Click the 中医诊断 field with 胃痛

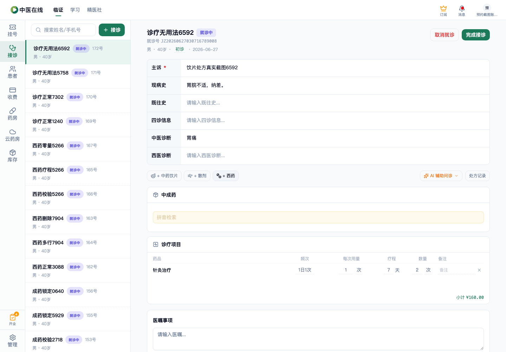335,138
